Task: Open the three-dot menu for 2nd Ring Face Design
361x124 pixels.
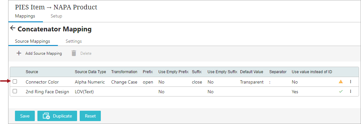Action: click(x=350, y=91)
